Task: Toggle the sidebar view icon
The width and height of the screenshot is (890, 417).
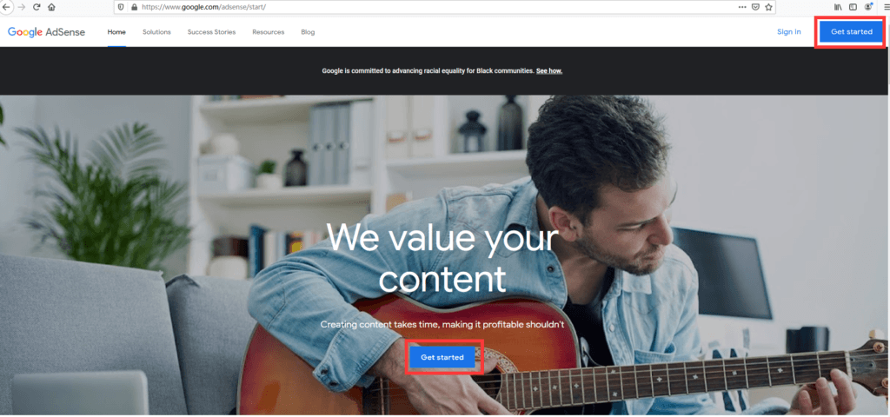Action: pyautogui.click(x=853, y=7)
